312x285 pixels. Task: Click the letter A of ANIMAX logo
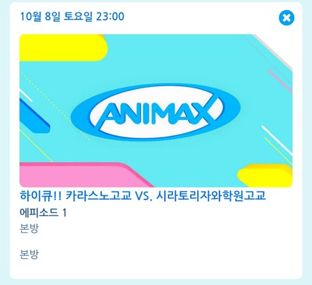[x=107, y=114]
